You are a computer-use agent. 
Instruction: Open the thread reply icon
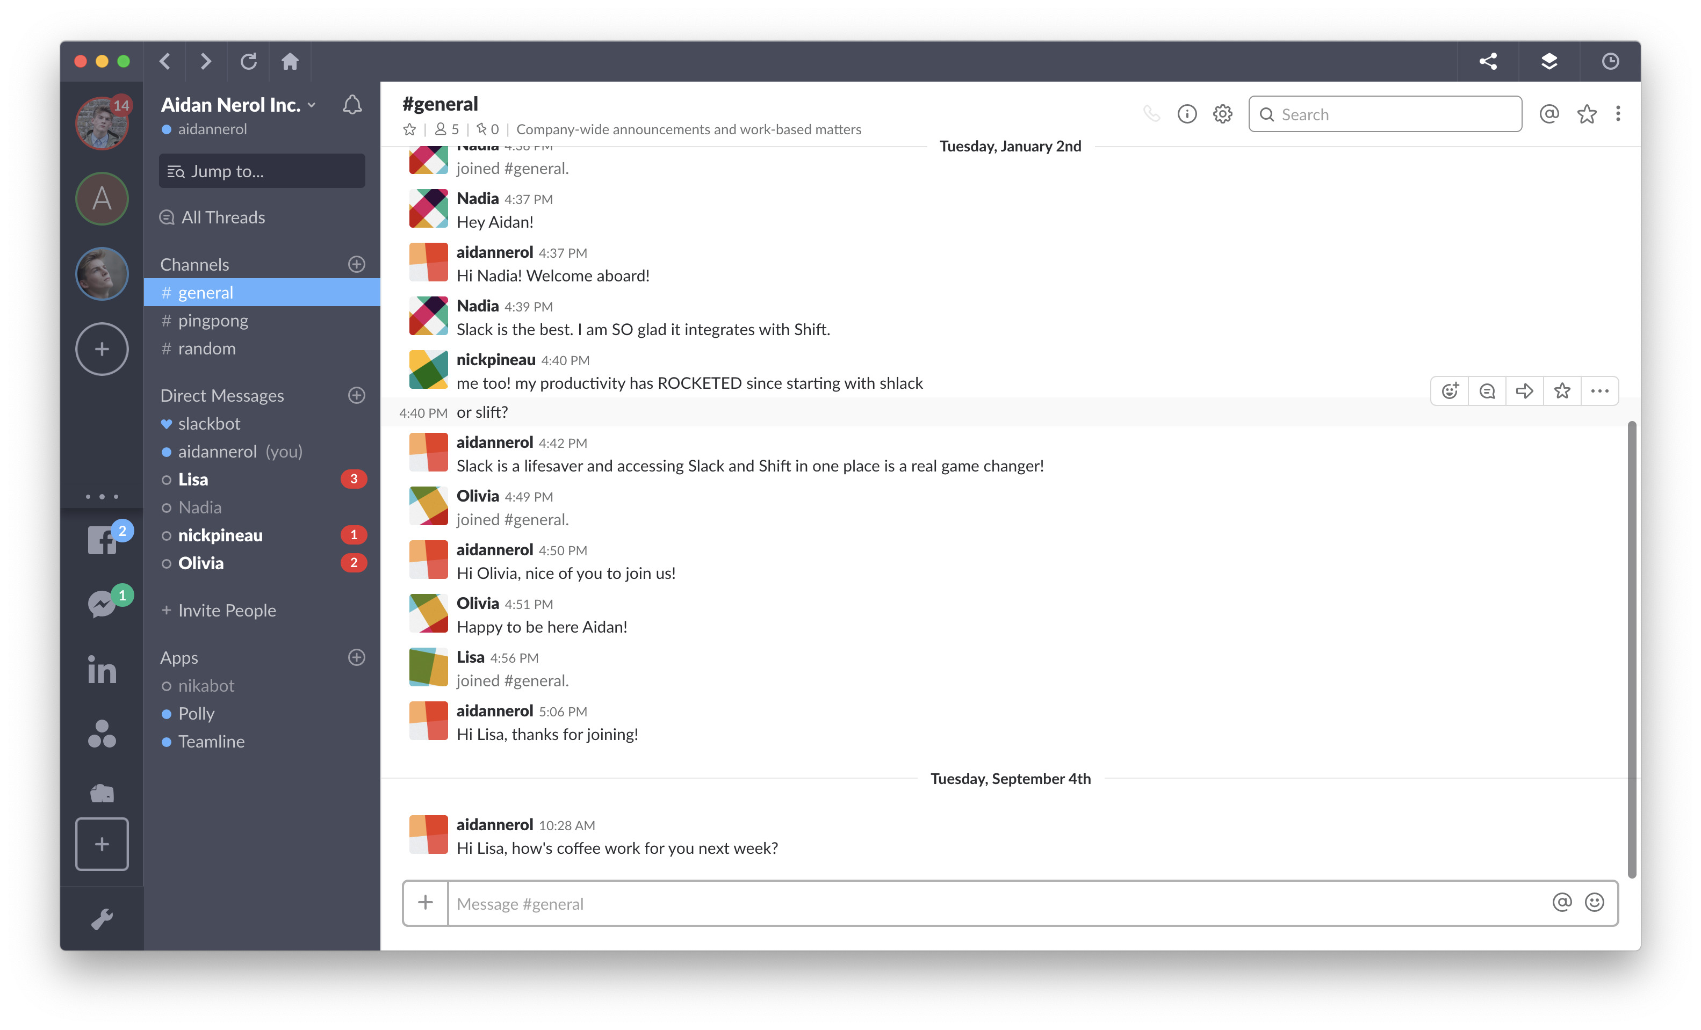1486,390
